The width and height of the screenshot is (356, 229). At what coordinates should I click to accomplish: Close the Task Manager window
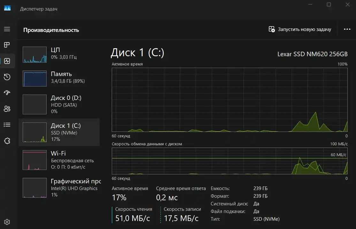tap(348, 4)
